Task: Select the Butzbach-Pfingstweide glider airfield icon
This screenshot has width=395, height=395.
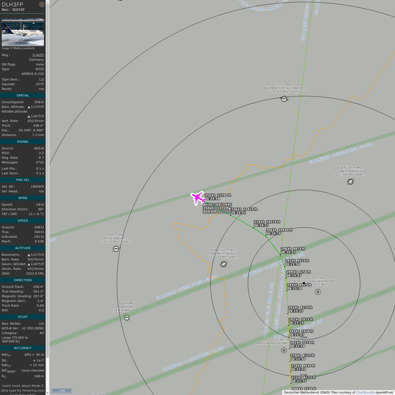Action: click(x=284, y=99)
